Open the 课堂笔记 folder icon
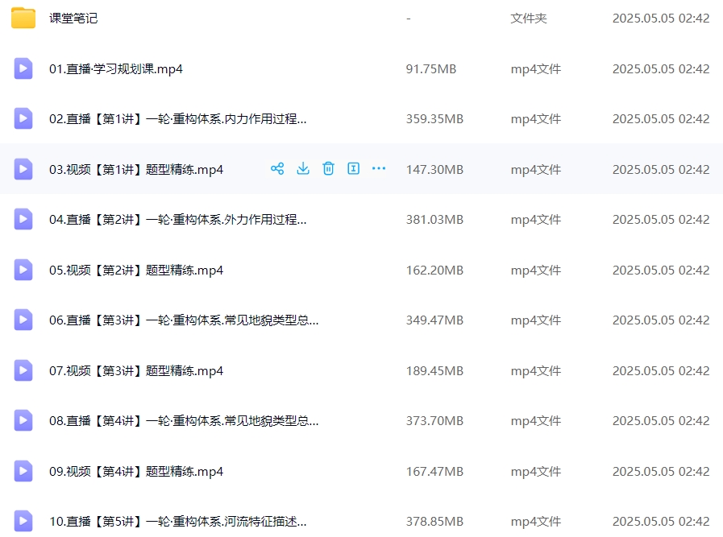This screenshot has width=723, height=537. click(23, 18)
